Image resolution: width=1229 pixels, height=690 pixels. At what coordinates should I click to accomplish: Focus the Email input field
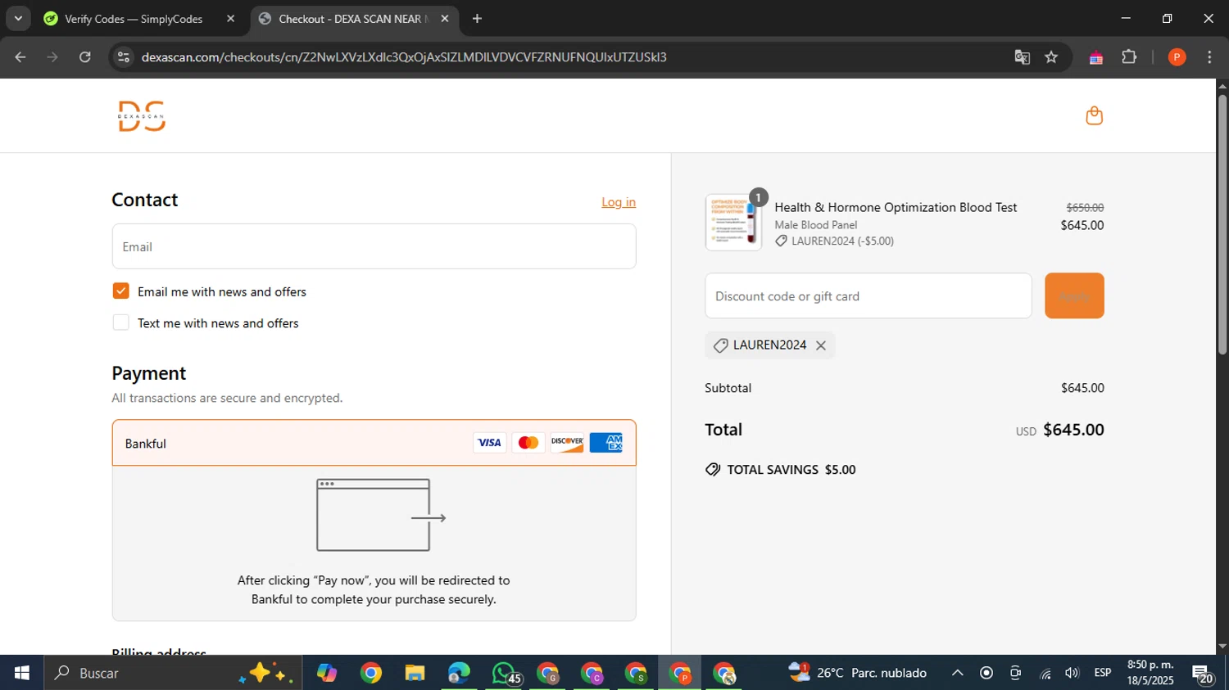[x=374, y=246]
